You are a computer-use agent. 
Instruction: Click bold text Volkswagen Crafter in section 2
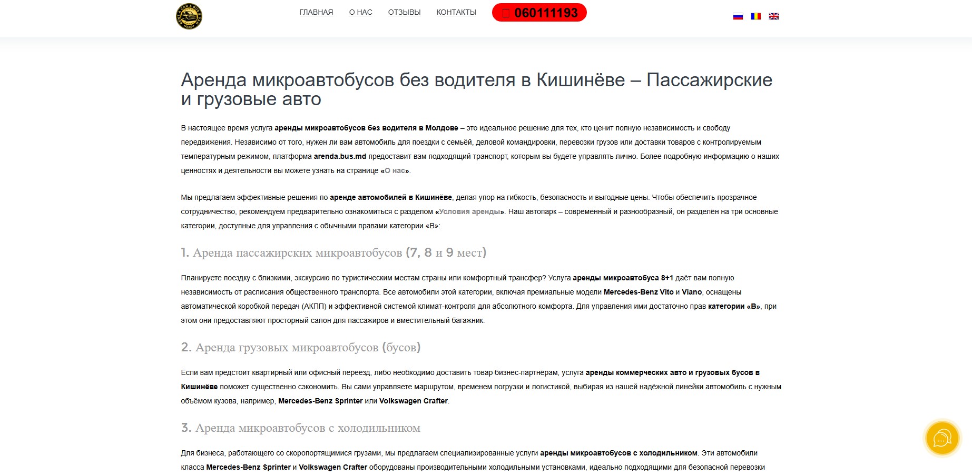[x=414, y=401]
